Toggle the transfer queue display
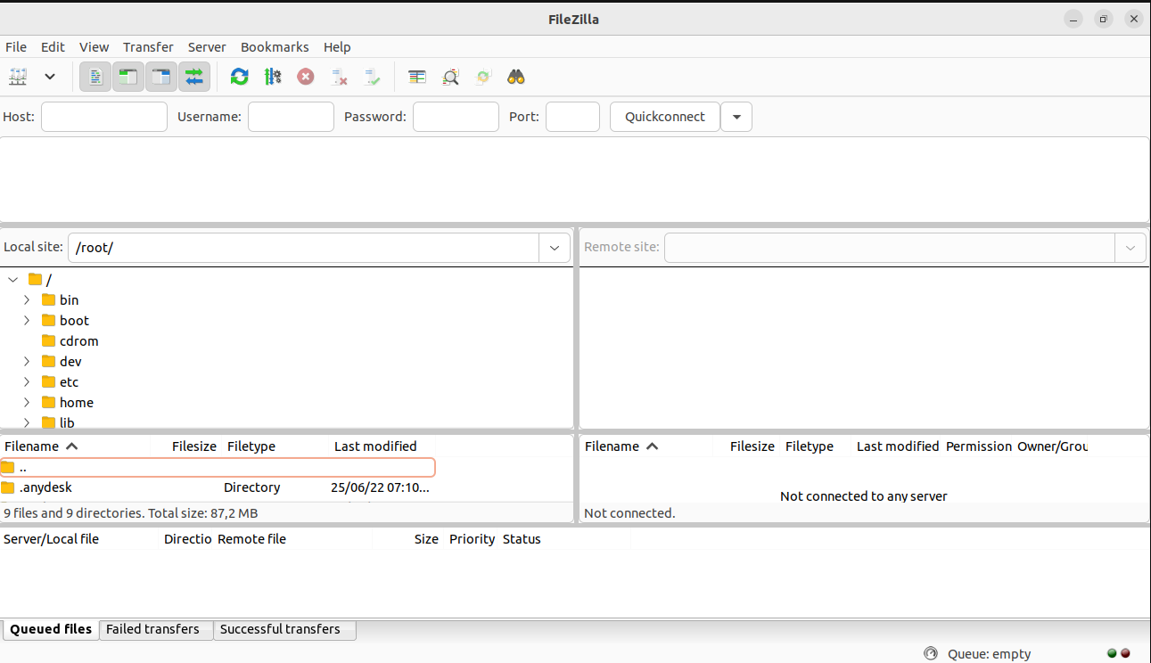This screenshot has width=1151, height=663. [193, 77]
